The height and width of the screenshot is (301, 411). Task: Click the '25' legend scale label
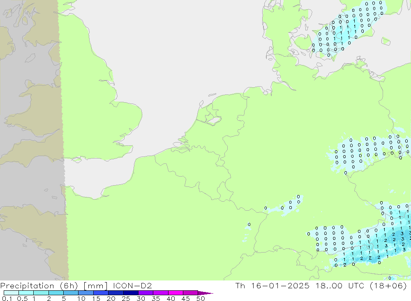(126, 299)
